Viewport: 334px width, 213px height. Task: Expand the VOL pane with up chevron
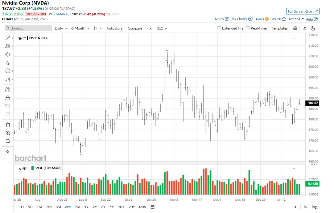pyautogui.click(x=294, y=168)
